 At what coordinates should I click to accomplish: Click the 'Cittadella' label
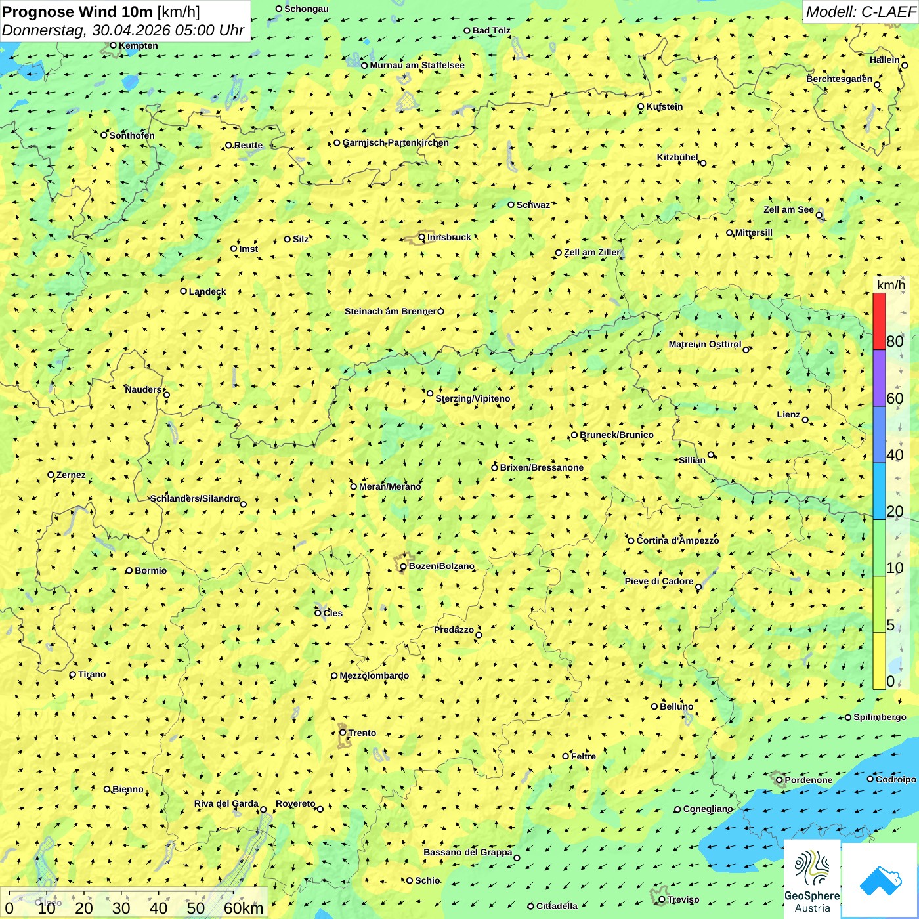pyautogui.click(x=557, y=906)
